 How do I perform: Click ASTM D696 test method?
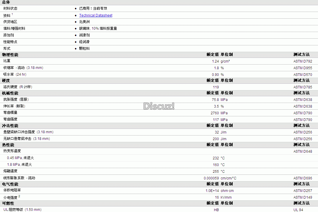303,178
